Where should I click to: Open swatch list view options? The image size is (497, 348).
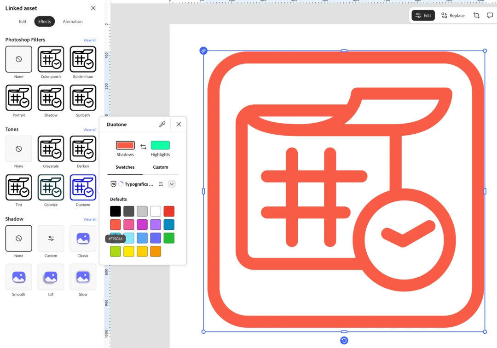pos(161,184)
